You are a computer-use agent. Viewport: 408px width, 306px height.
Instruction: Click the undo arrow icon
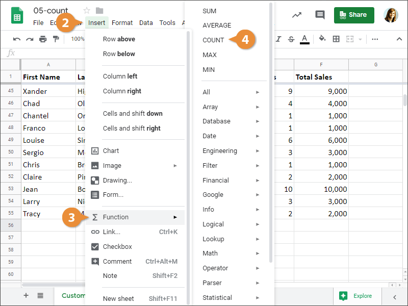click(17, 39)
